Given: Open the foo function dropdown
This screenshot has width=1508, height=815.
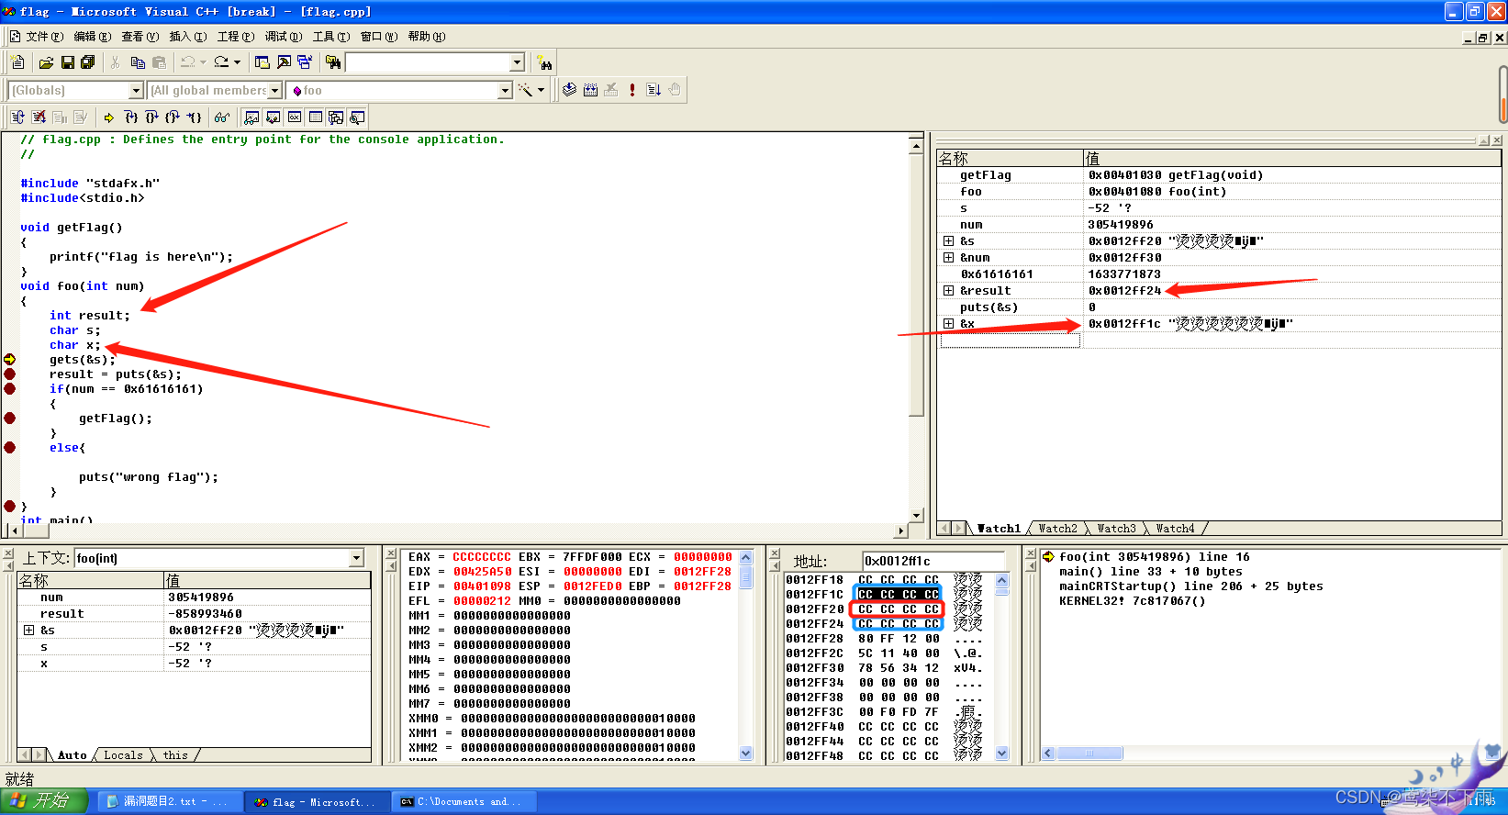Looking at the screenshot, I should point(505,90).
